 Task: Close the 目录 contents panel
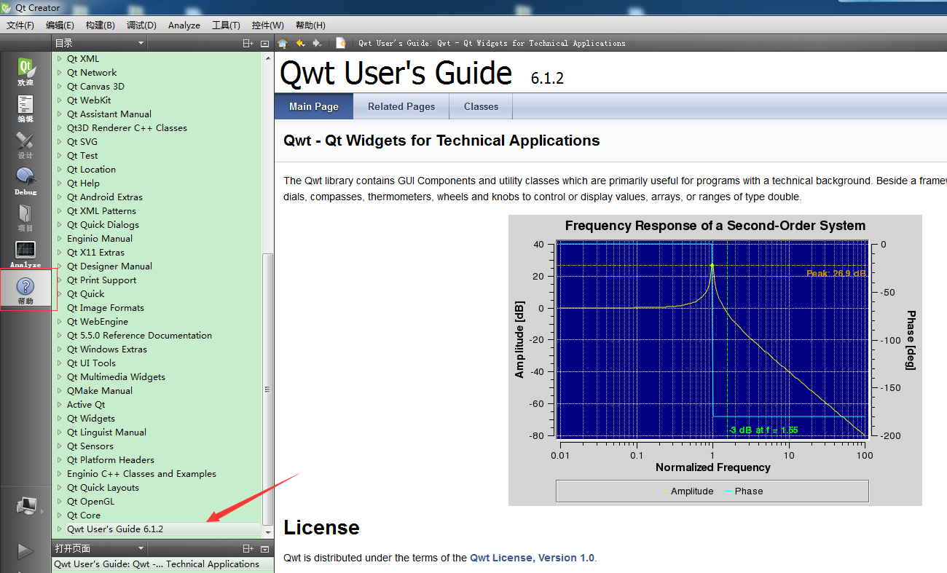pos(264,43)
